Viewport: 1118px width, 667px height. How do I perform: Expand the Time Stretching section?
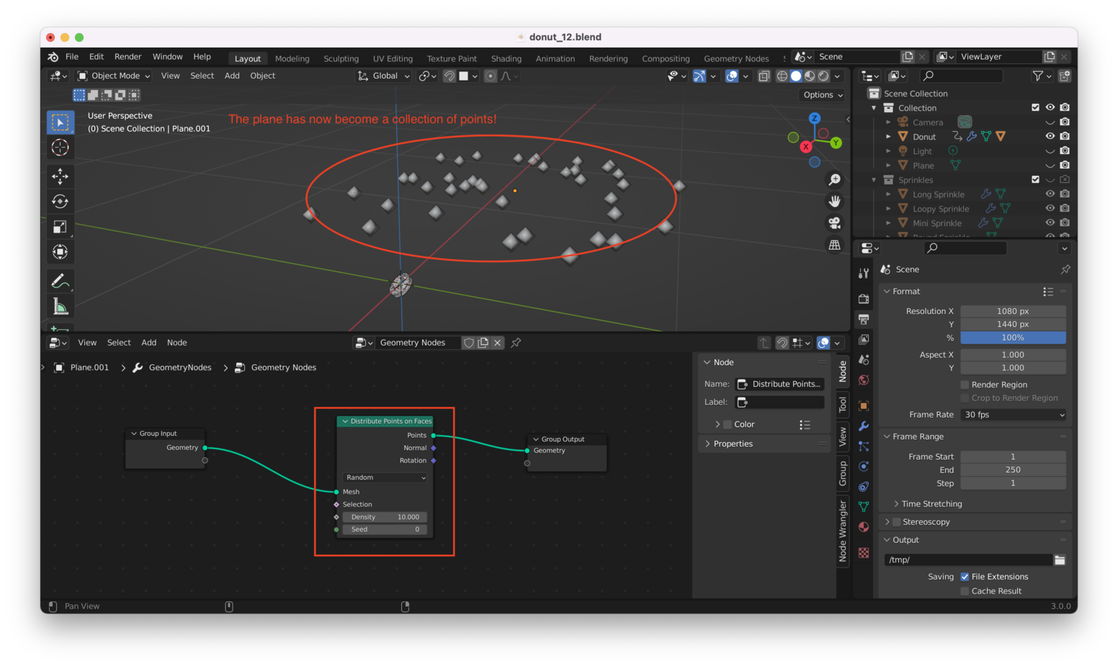click(931, 504)
